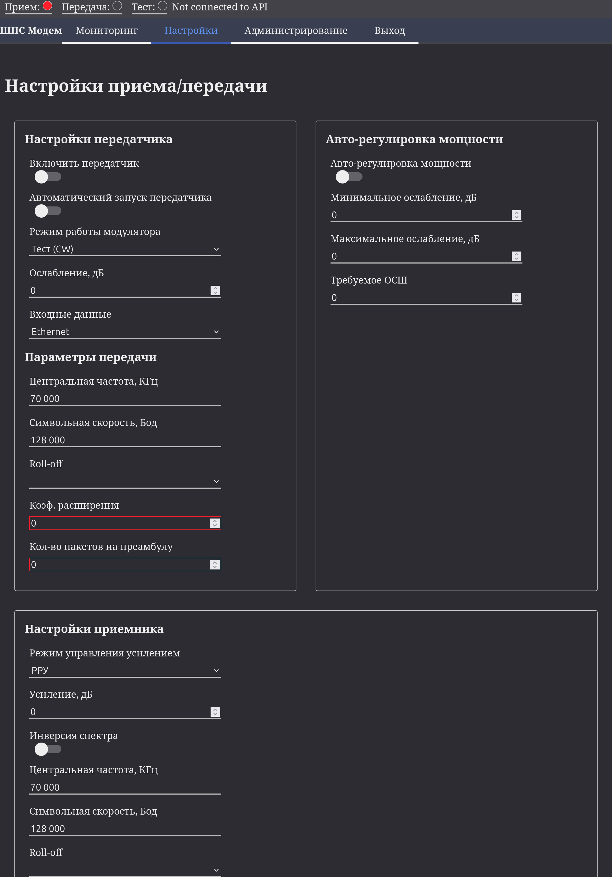Screen dimensions: 612x877
Task: Click the Выход logout link
Action: click(x=389, y=31)
